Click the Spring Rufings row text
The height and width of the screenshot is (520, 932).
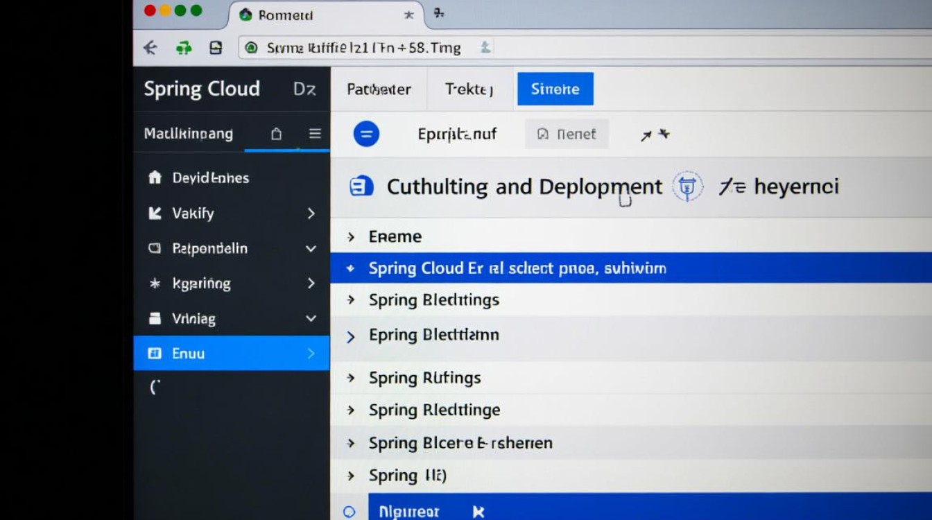pos(425,378)
